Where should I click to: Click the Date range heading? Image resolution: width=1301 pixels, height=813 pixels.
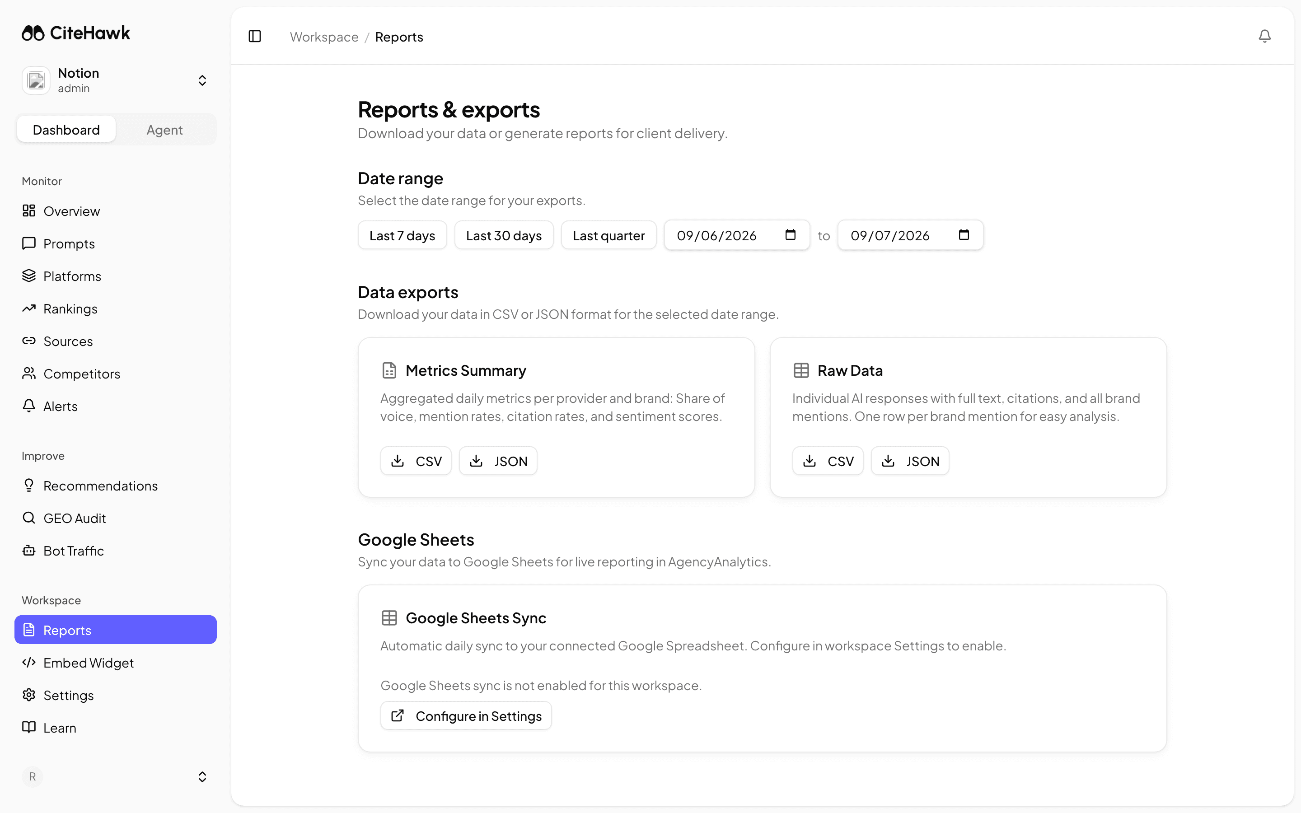click(x=401, y=178)
